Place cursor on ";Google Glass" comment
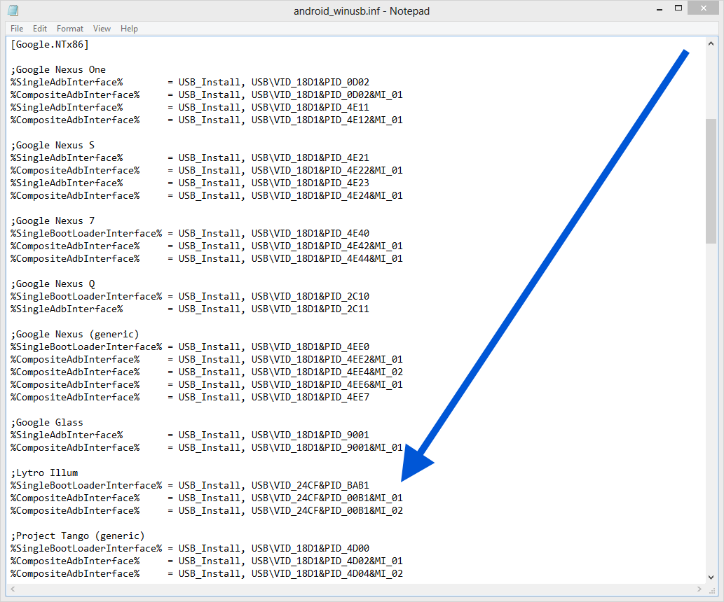The image size is (724, 602). pos(47,423)
